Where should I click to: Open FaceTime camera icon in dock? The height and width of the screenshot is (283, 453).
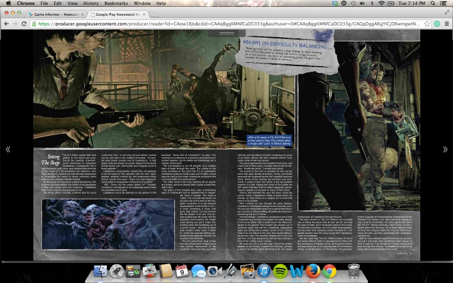pos(215,272)
